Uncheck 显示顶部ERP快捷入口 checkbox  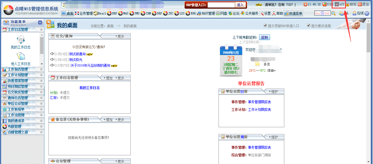click(x=265, y=26)
